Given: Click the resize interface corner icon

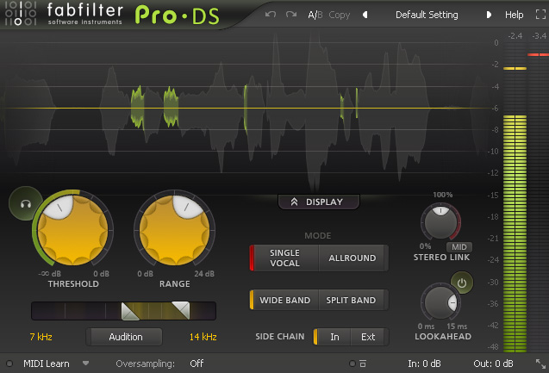Looking at the screenshot, I should pyautogui.click(x=540, y=364).
